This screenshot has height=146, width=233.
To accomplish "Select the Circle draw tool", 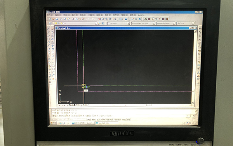I will [x=49, y=49].
